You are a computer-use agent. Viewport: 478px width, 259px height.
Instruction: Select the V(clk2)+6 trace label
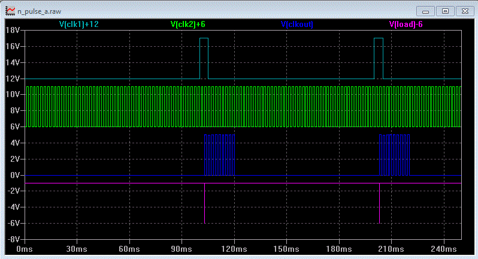click(x=188, y=25)
